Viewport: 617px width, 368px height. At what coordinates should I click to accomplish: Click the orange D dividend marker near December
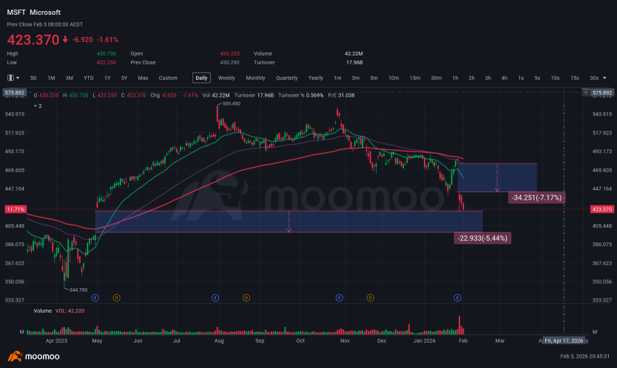(x=371, y=298)
